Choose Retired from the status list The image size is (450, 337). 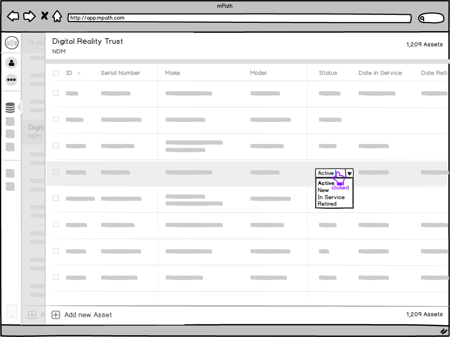(x=327, y=204)
